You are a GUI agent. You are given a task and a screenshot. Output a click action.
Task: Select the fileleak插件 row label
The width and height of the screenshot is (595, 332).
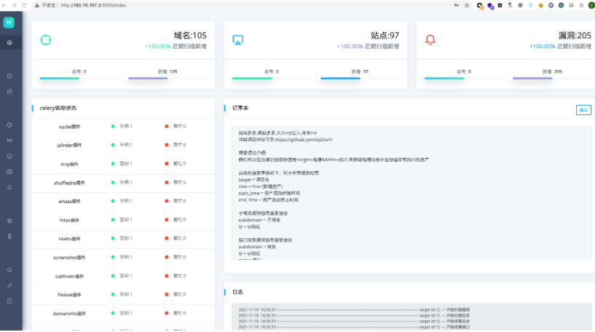[69, 295]
